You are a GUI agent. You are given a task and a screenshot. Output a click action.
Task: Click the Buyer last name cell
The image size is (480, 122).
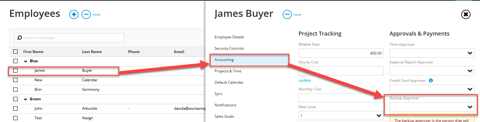(x=87, y=71)
